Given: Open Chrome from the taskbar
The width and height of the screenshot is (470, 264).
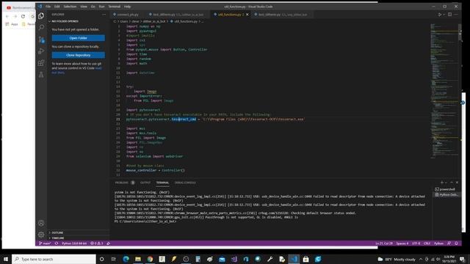Looking at the screenshot, I should pyautogui.click(x=150, y=259).
